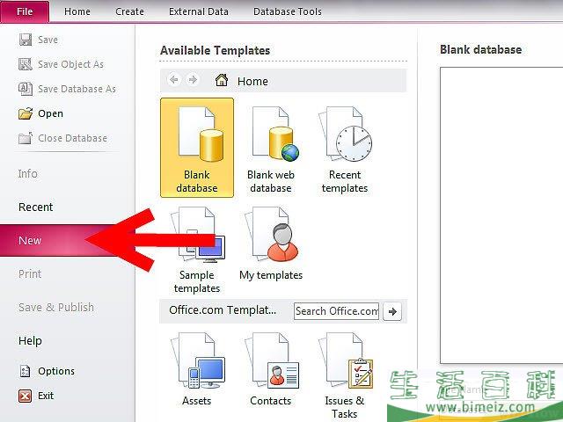The height and width of the screenshot is (422, 563).
Task: Go forward in template navigation
Action: 193,80
